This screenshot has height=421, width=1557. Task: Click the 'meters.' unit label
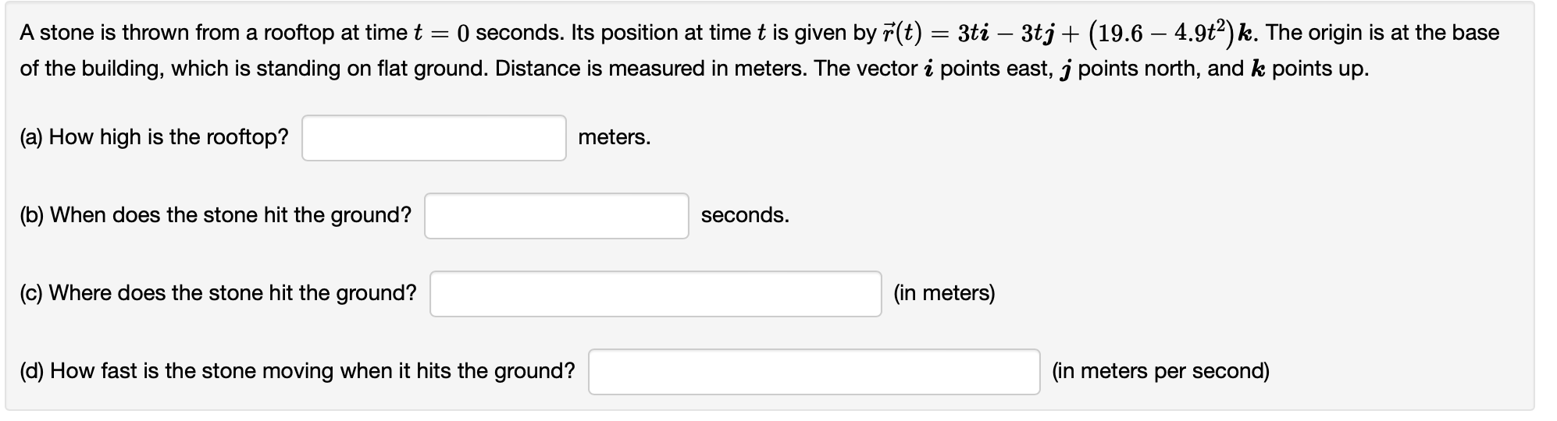(x=615, y=137)
